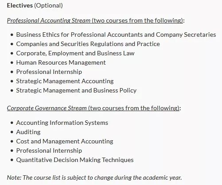Select the Accounting Information Systems item
Screen dimensions: 222x185
[x=62, y=123]
